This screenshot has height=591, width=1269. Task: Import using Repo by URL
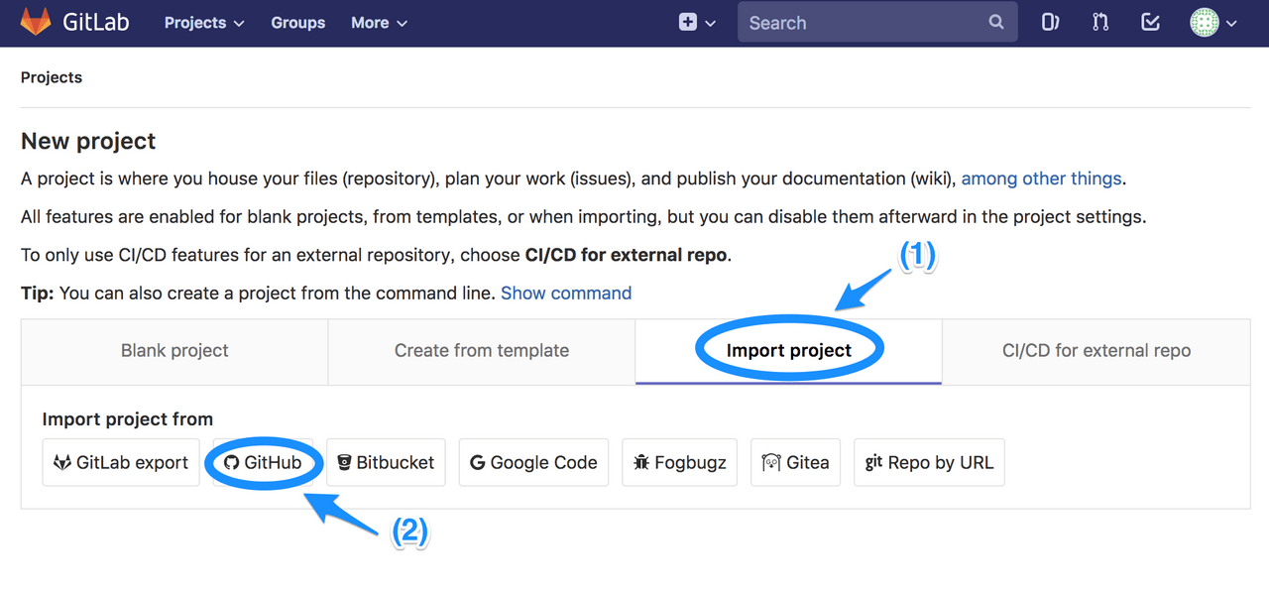(929, 462)
